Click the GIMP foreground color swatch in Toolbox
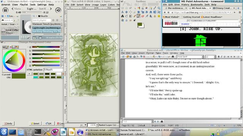This screenshot has width=243, height=136. [x=140, y=24]
